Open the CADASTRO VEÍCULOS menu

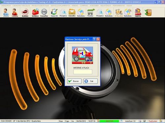21,6
